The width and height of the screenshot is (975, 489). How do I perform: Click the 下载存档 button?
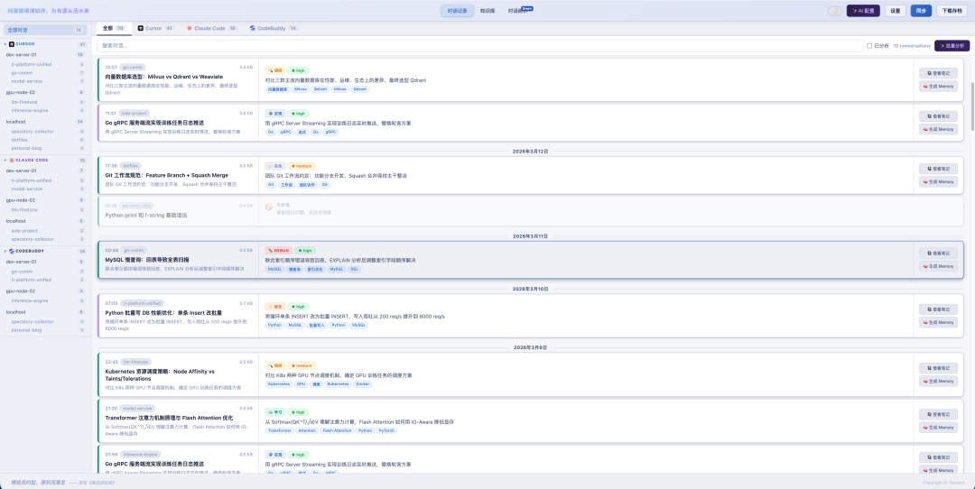click(952, 11)
